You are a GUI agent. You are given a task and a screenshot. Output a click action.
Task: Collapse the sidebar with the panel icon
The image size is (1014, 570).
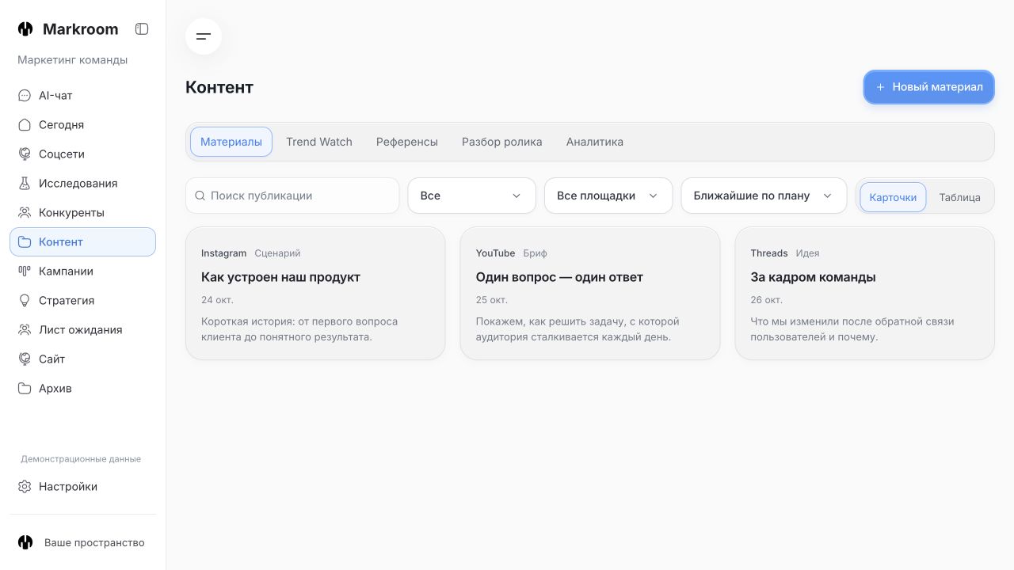tap(142, 29)
